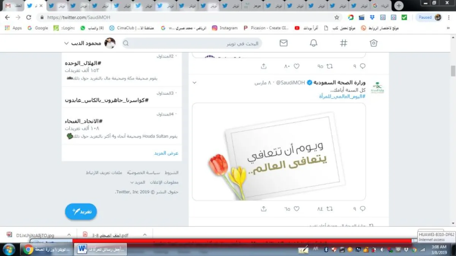The height and width of the screenshot is (256, 456).
Task: Share the Saudi MOH women's day tweet
Action: (x=264, y=209)
